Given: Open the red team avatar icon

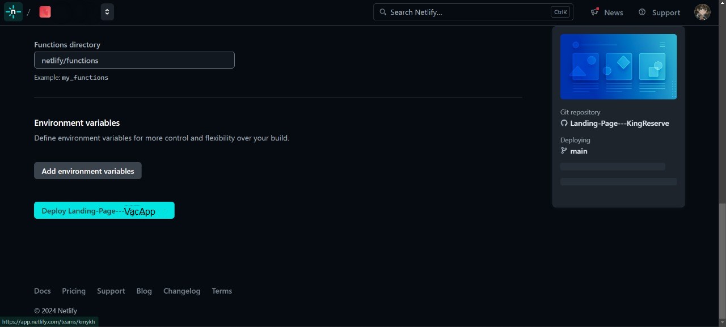Looking at the screenshot, I should [x=45, y=12].
